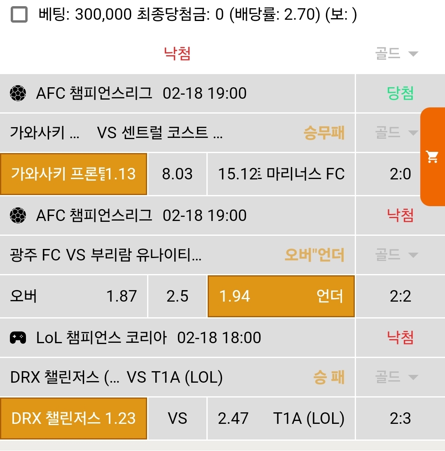Pick 오버 at odds 1.87
Image resolution: width=445 pixels, height=451 pixels.
point(73,296)
